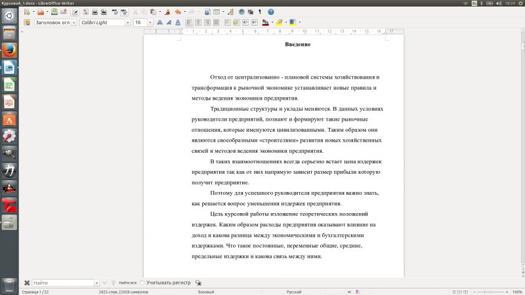Enable Учитывать регистр checkbox
525x295 pixels.
click(142, 283)
